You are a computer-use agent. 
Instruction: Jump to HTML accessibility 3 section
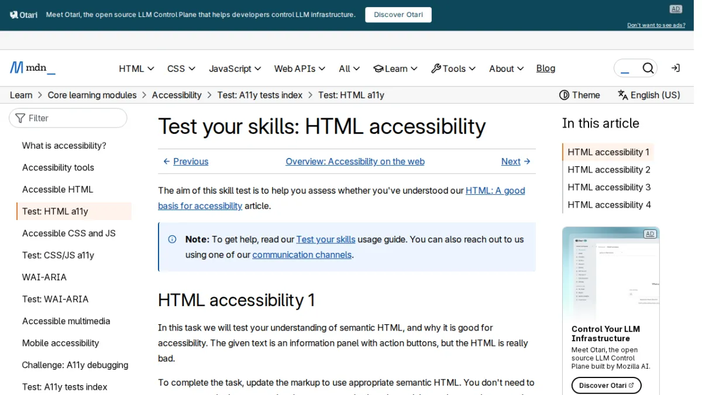pyautogui.click(x=609, y=187)
